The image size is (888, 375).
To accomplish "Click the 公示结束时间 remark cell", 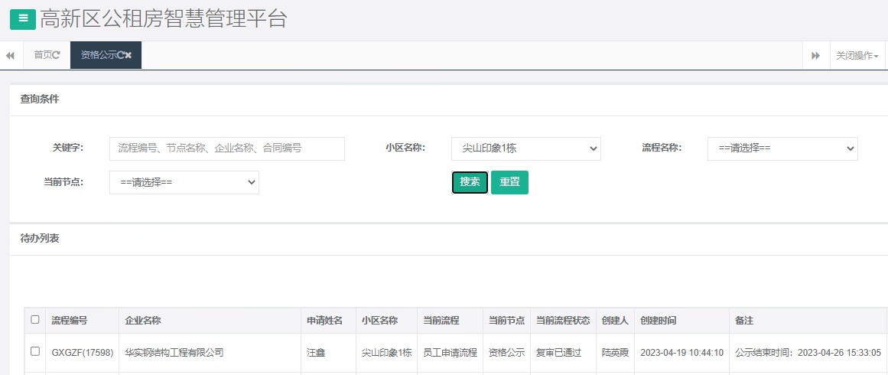I will 808,352.
